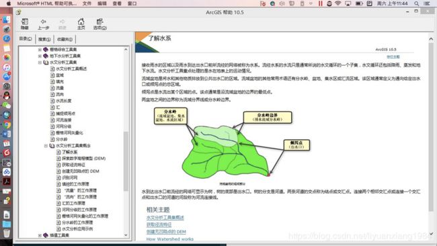Select the 探索数字高程模型 (DEM) topic
437x246 pixels.
pyautogui.click(x=84, y=159)
